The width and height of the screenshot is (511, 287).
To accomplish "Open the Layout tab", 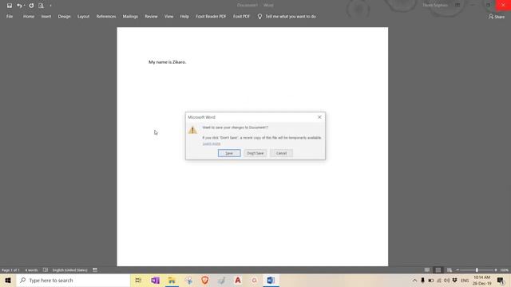I will point(83,16).
